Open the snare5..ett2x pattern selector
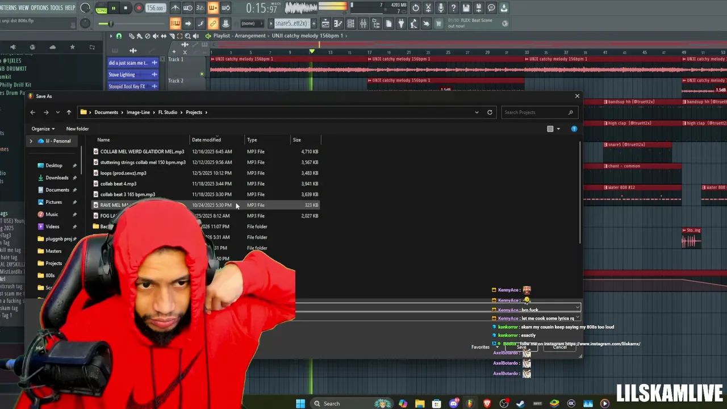 [x=291, y=23]
